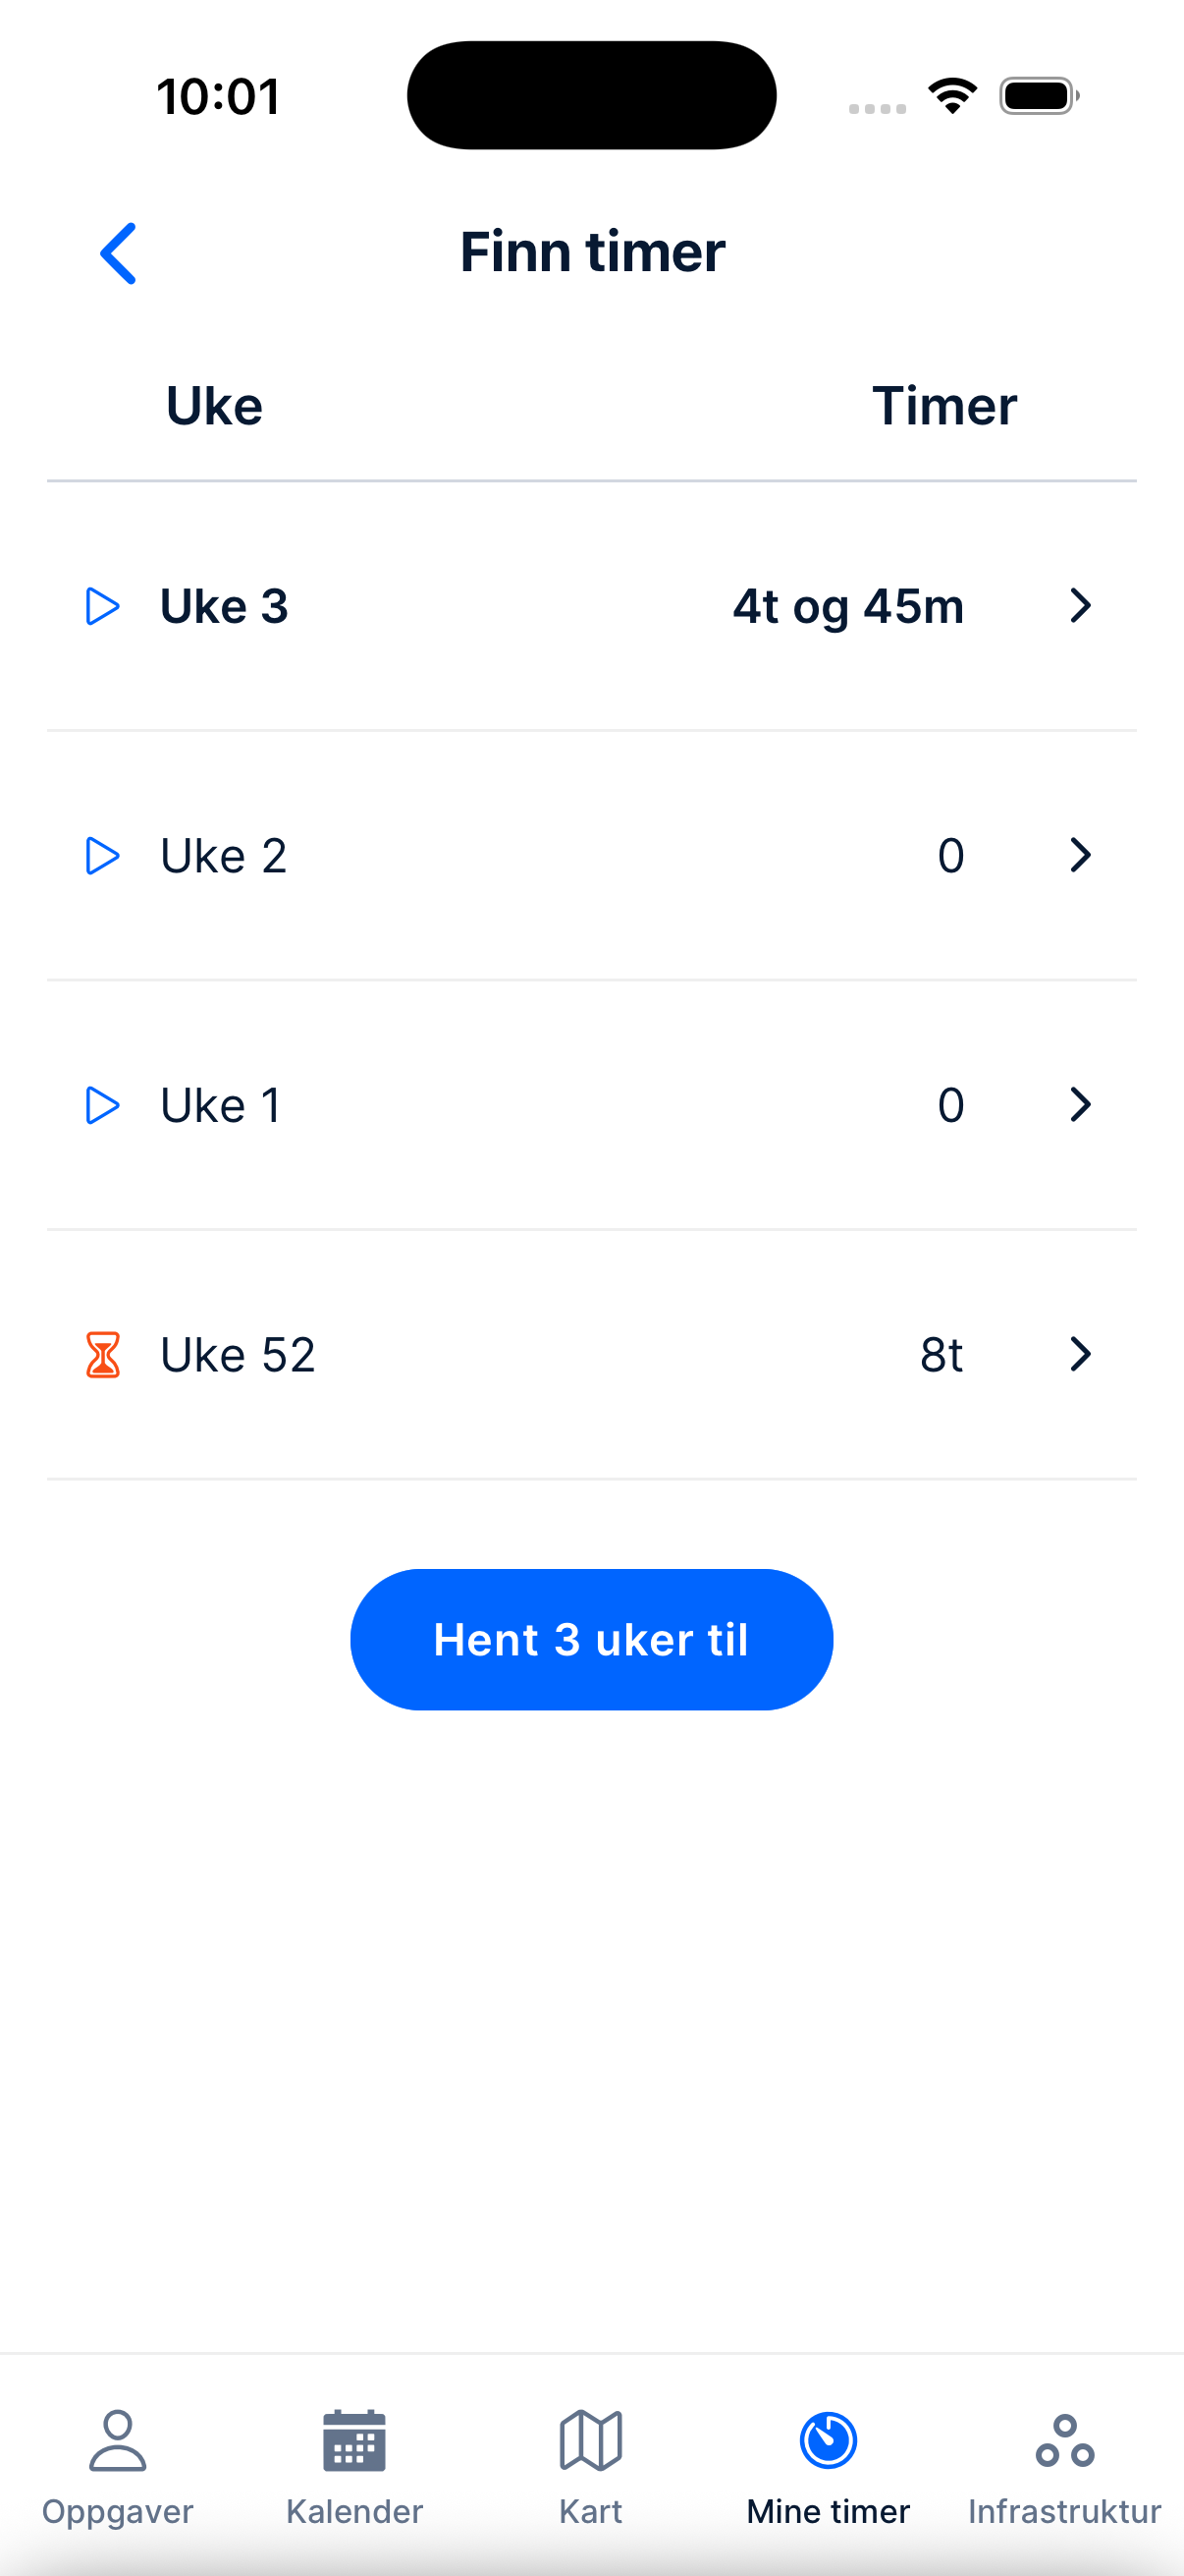Screen dimensions: 1184x2576
Task: Click the Uke column header
Action: [x=215, y=406]
